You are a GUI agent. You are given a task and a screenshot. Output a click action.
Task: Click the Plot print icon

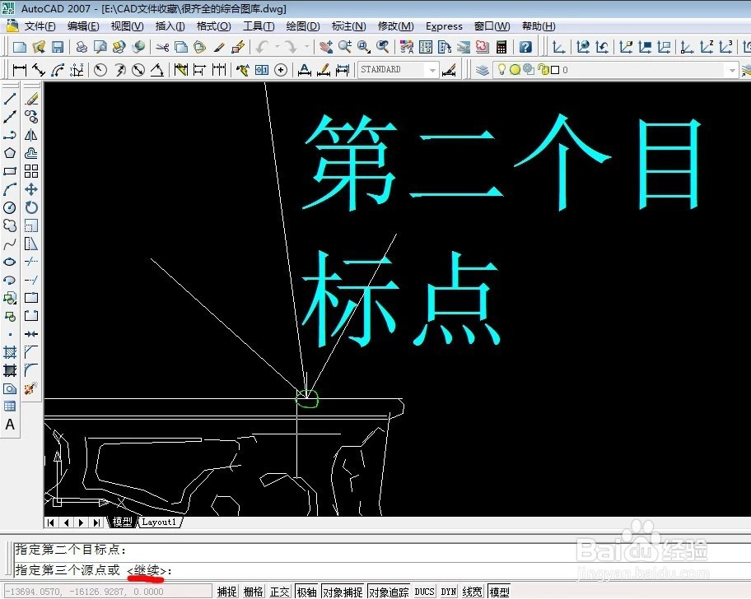tap(82, 47)
